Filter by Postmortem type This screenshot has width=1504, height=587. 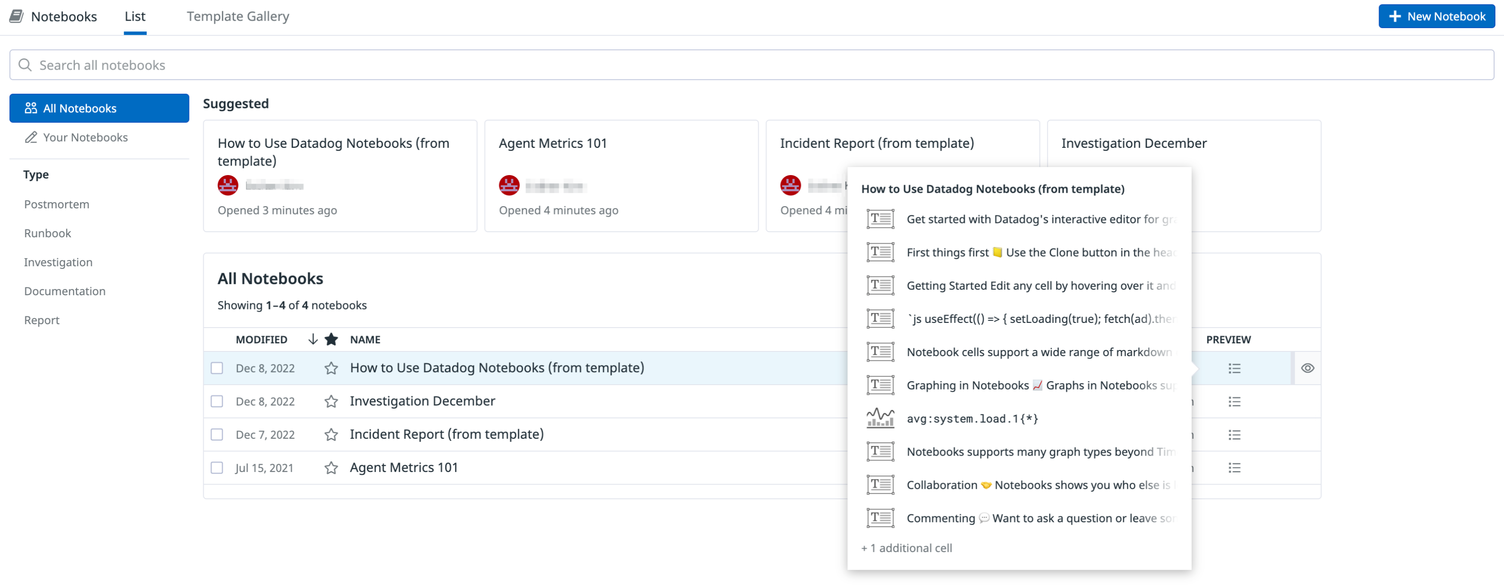tap(57, 204)
